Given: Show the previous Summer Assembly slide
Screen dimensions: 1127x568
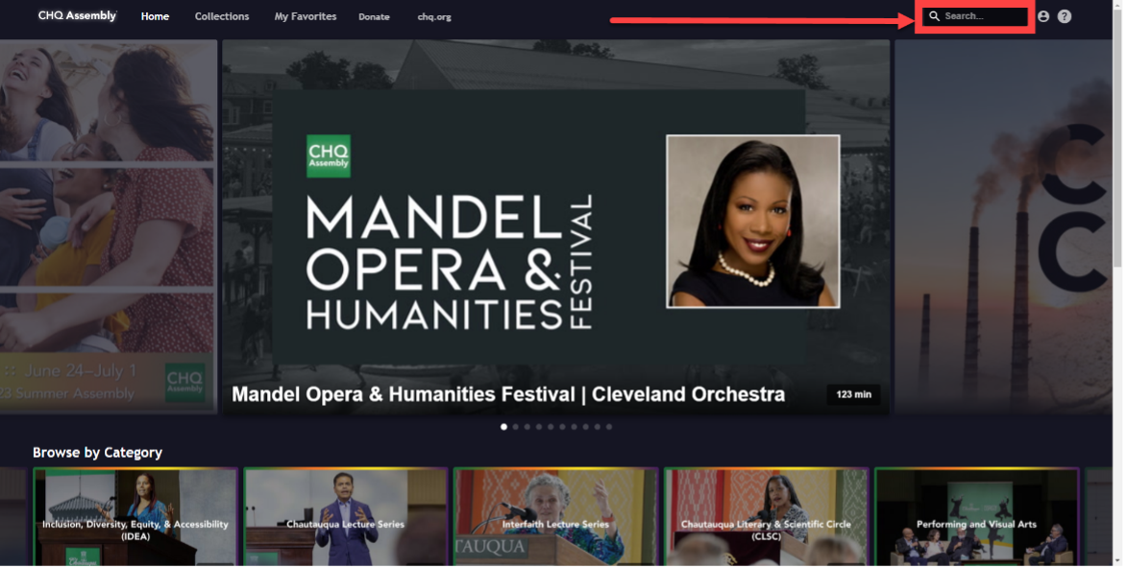Looking at the screenshot, I should 109,227.
